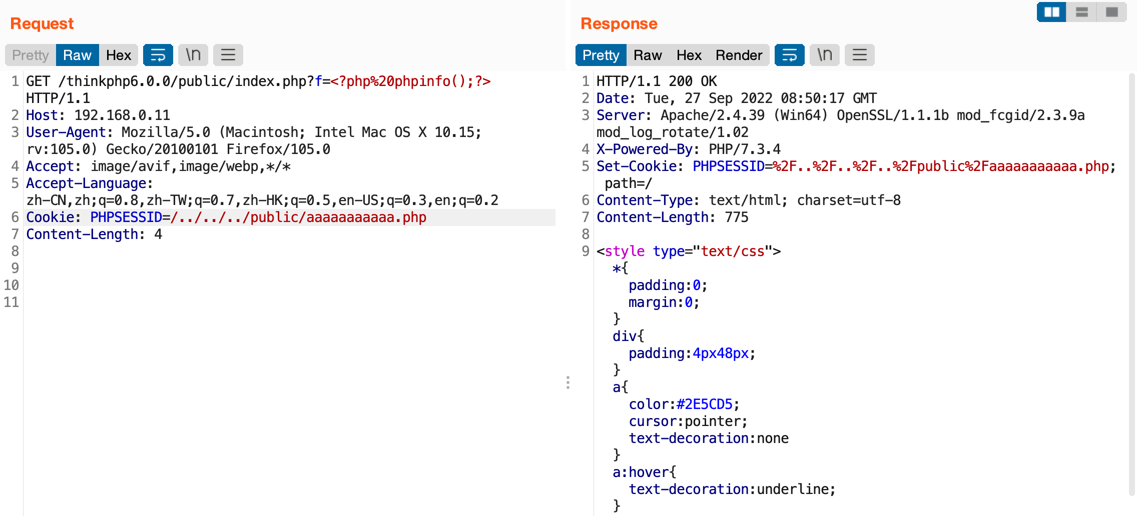Screen dimensions: 1137x516
Task: Toggle word wrap in Response panel
Action: (790, 55)
